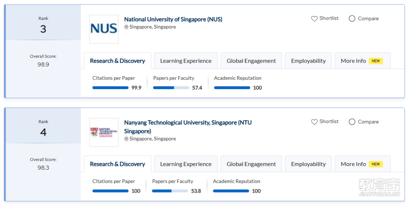
Task: Click NUS 'Singapore, Singapore' location text
Action: point(153,27)
